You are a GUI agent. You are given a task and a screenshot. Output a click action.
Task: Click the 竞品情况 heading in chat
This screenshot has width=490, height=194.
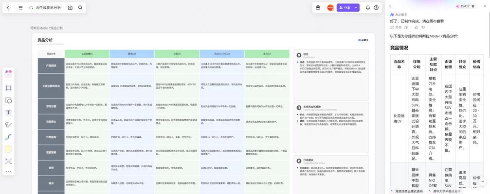point(399,48)
